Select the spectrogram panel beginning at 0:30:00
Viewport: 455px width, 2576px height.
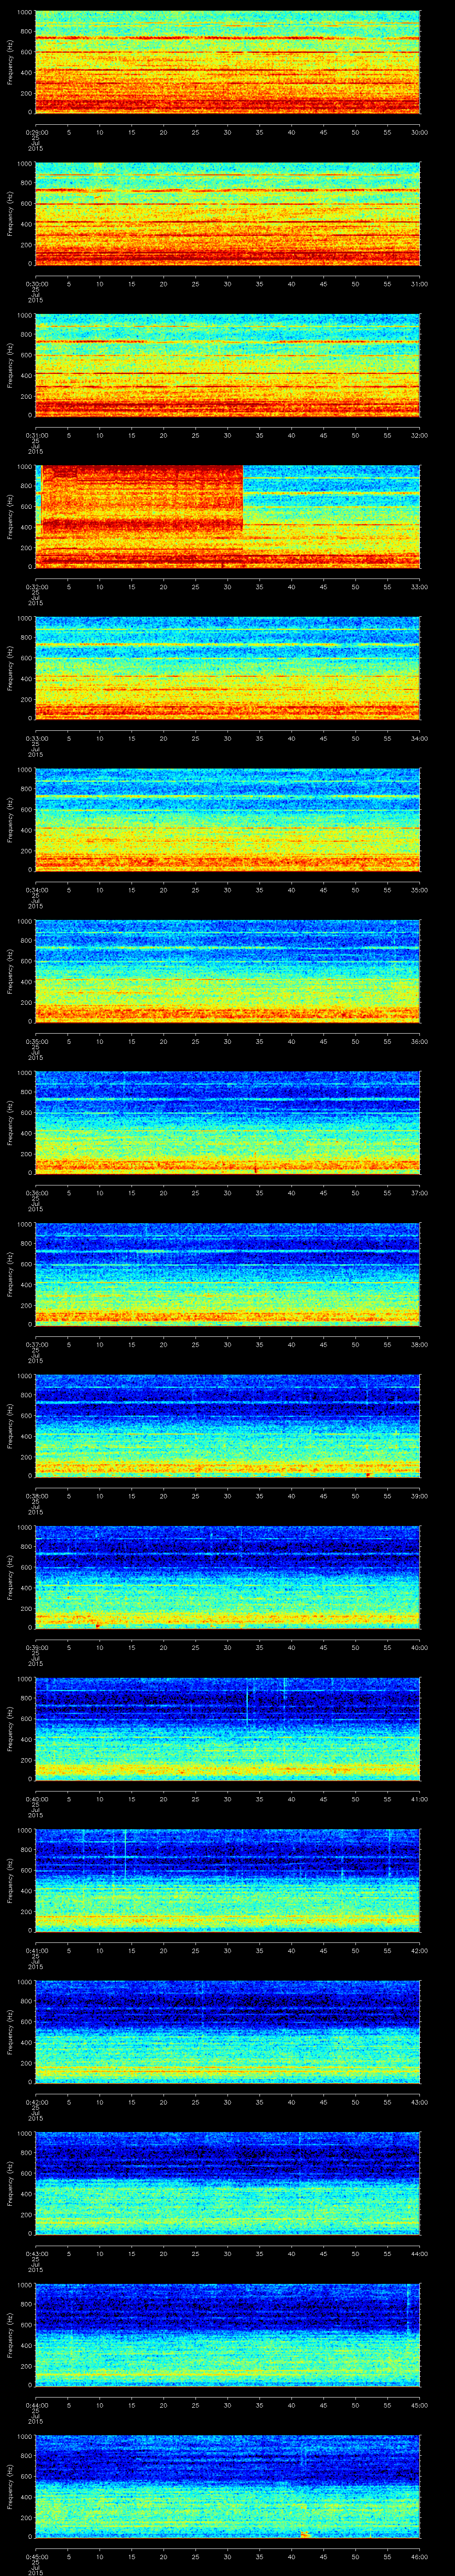tap(227, 214)
